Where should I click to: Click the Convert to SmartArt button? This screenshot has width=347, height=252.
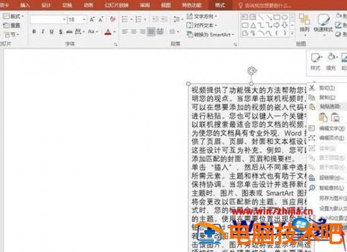[x=211, y=35]
